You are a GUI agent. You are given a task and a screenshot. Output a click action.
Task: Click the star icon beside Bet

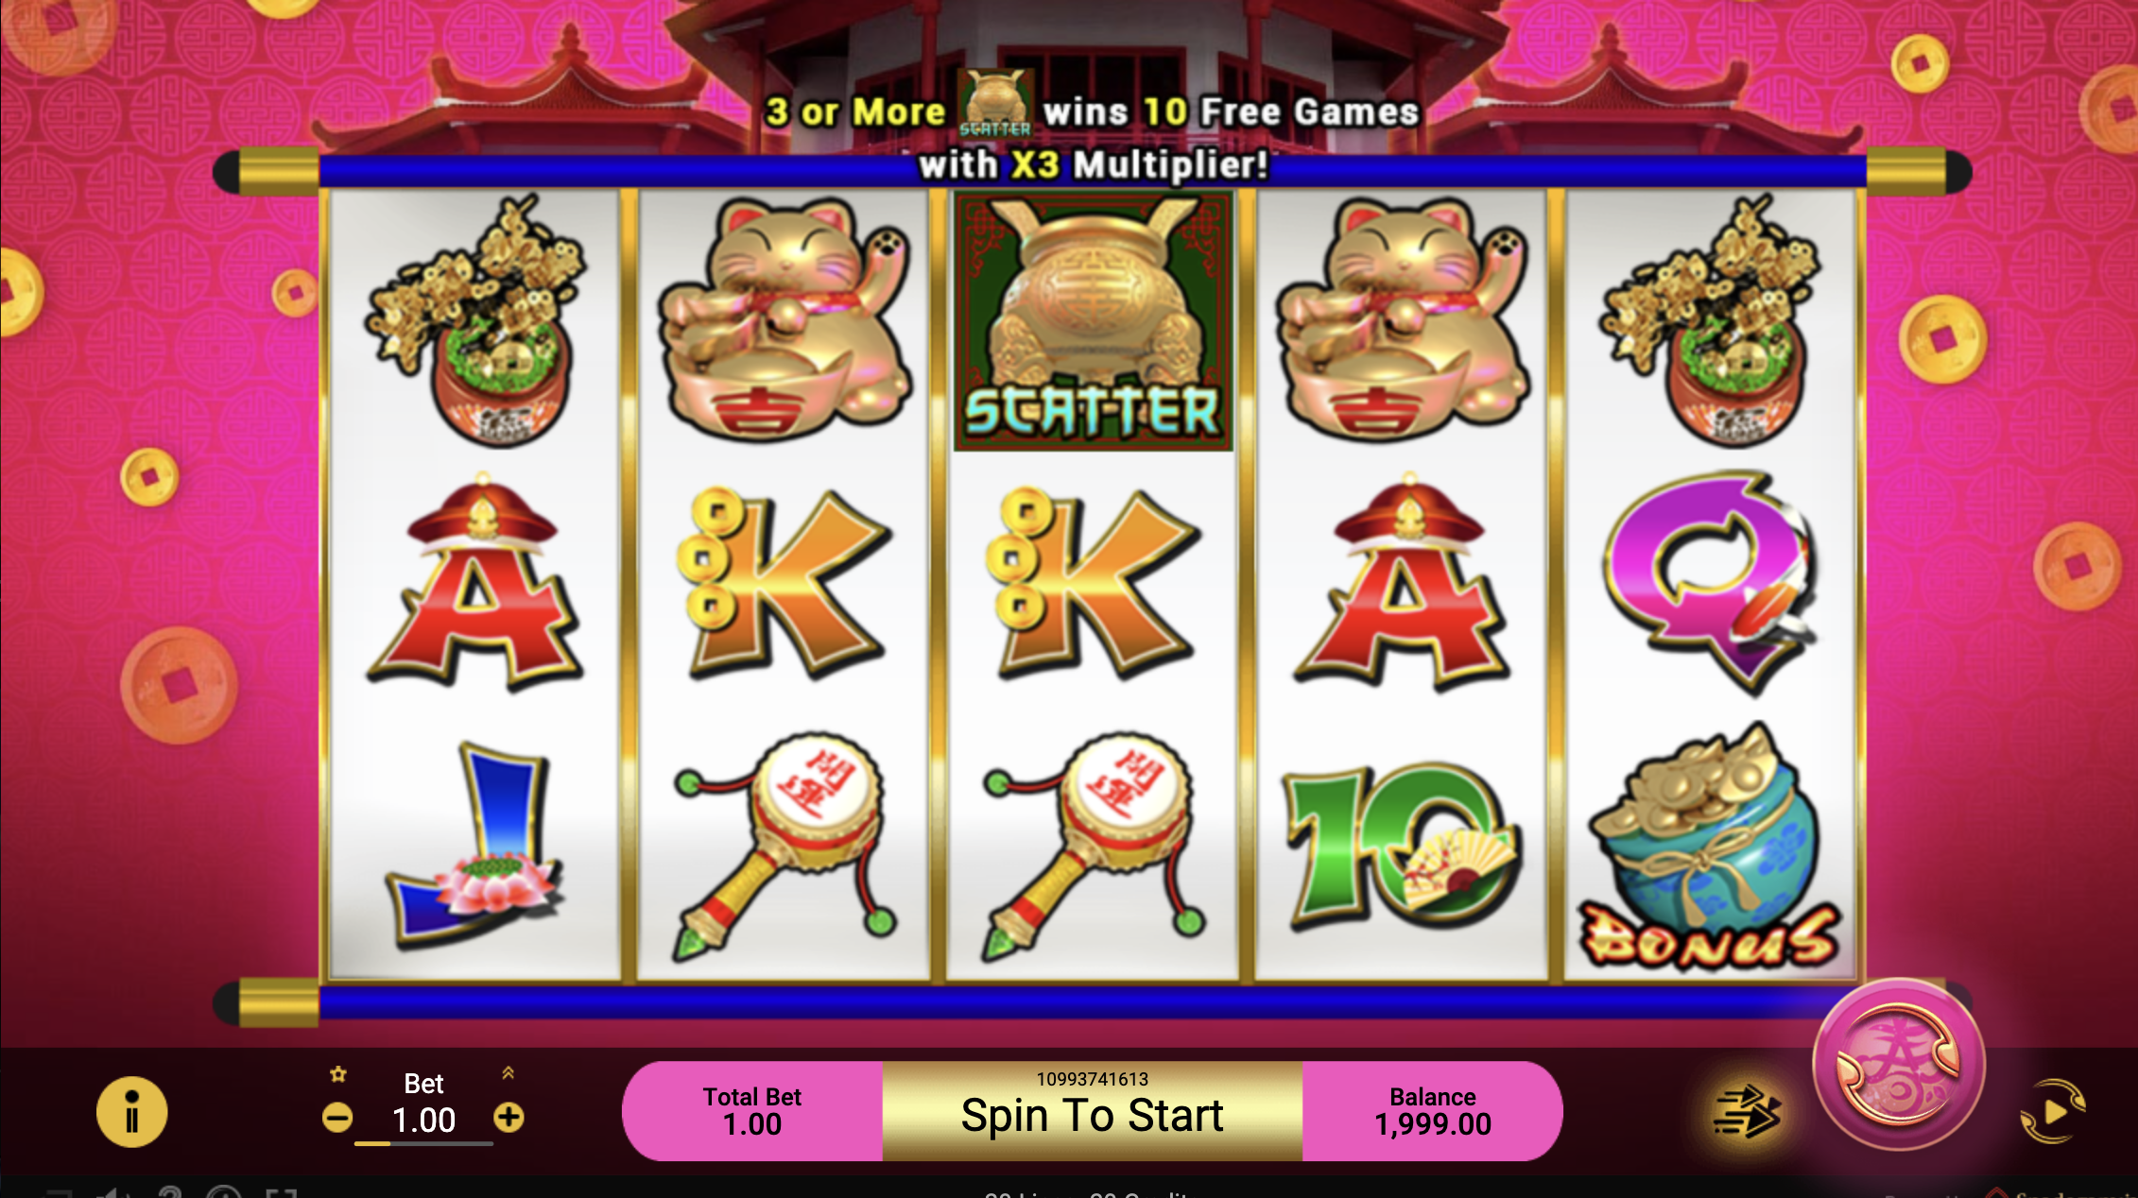click(338, 1074)
